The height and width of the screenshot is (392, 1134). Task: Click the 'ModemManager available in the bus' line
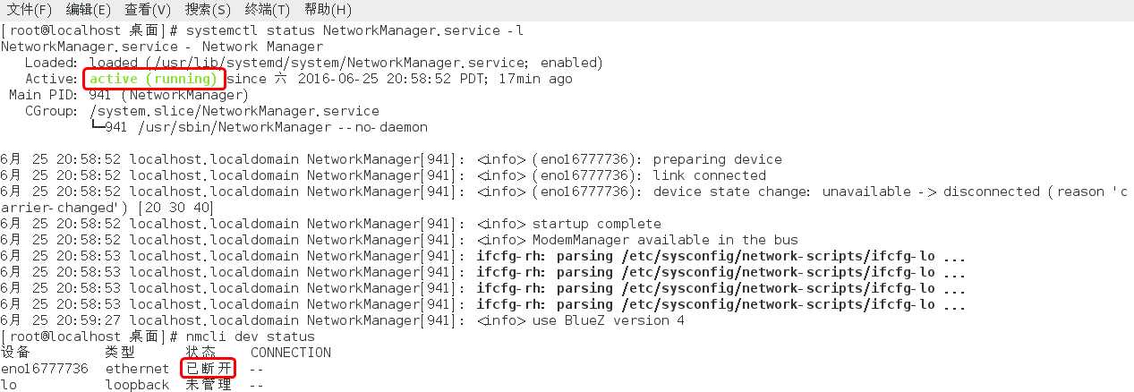pyautogui.click(x=665, y=240)
